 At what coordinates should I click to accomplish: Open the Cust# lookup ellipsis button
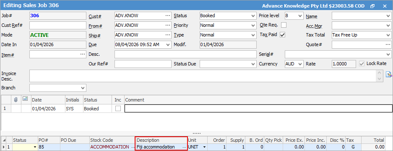pyautogui.click(x=168, y=16)
